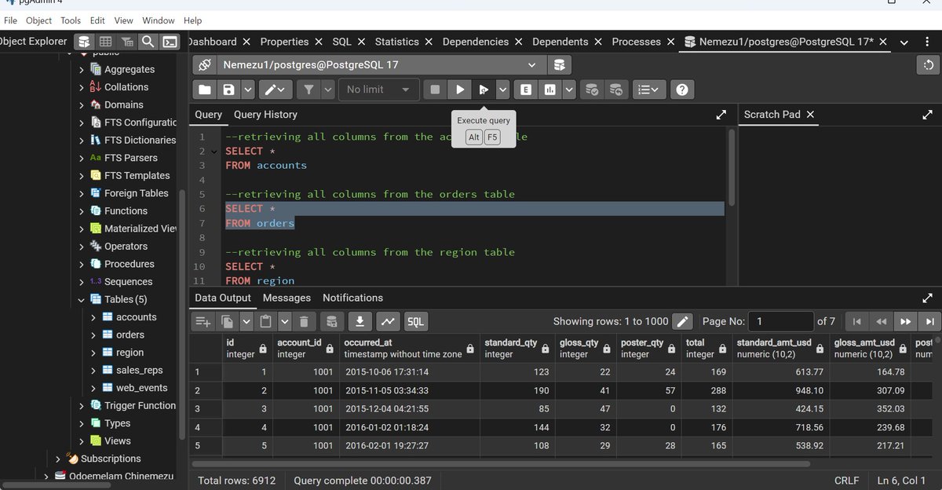Click cell 613.77 in standard_amt_usd column

(780, 371)
